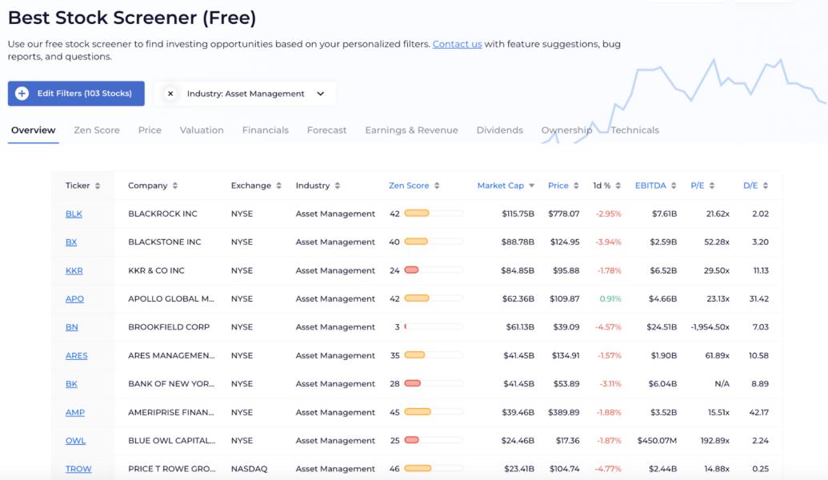Open the APO ticker link

click(x=74, y=299)
